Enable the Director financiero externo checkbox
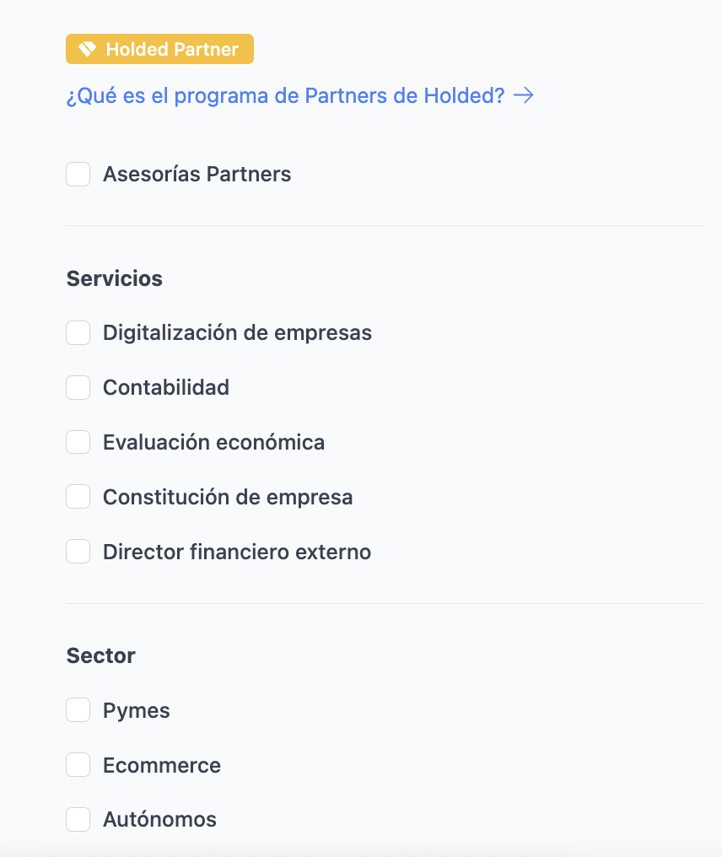This screenshot has width=722, height=857. 78,551
